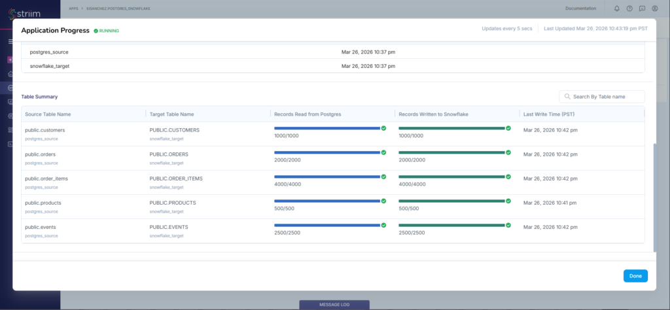
Task: Click the write-complete checkmark for public.products
Action: click(x=508, y=201)
